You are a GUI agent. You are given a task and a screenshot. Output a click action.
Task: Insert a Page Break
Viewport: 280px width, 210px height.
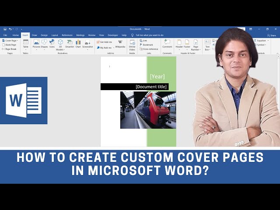point(9,49)
